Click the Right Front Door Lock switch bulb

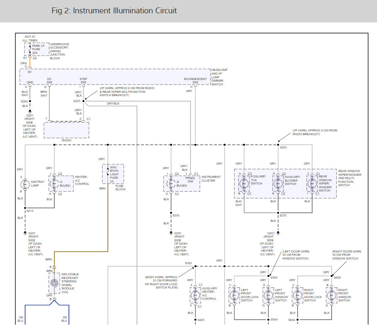[x=297, y=296]
